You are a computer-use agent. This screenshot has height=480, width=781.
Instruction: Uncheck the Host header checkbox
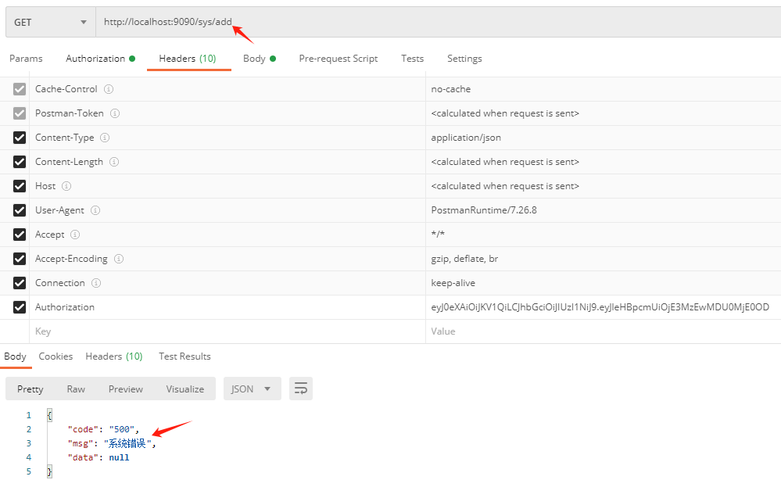[x=20, y=186]
